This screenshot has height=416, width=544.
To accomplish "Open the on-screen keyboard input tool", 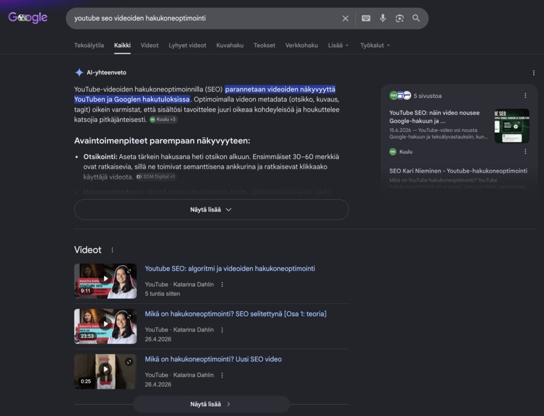I will point(365,19).
